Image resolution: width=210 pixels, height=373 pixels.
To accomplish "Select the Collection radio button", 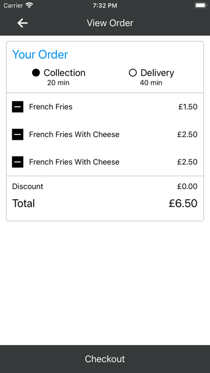I will click(36, 73).
